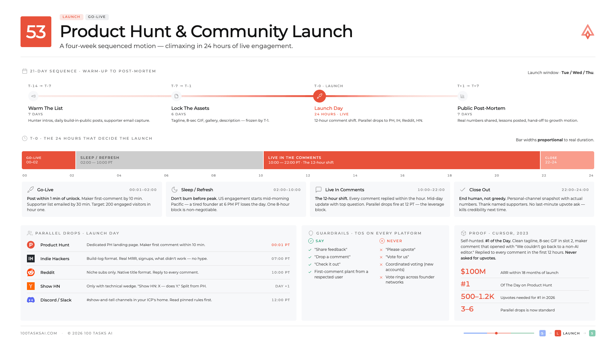Screen dimensions: 616x346
Task: Click the Warm The List stage title
Action: (x=46, y=108)
